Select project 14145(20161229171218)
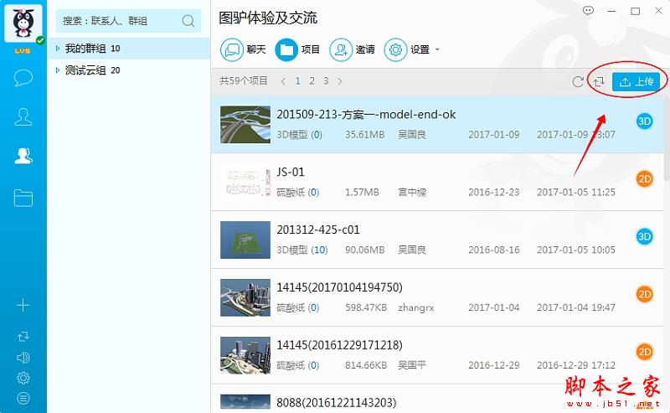This screenshot has width=670, height=413. [x=340, y=345]
